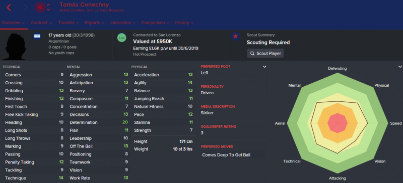The image size is (403, 183).
Task: Open the Transfer dropdown menu
Action: click(x=68, y=23)
